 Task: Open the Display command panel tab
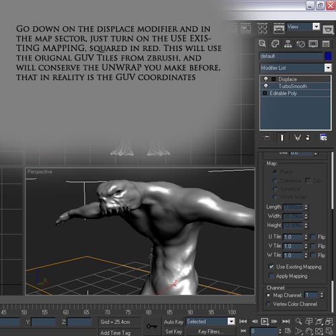point(313,44)
